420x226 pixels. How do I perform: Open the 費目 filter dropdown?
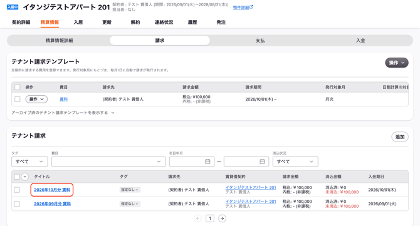coord(108,162)
